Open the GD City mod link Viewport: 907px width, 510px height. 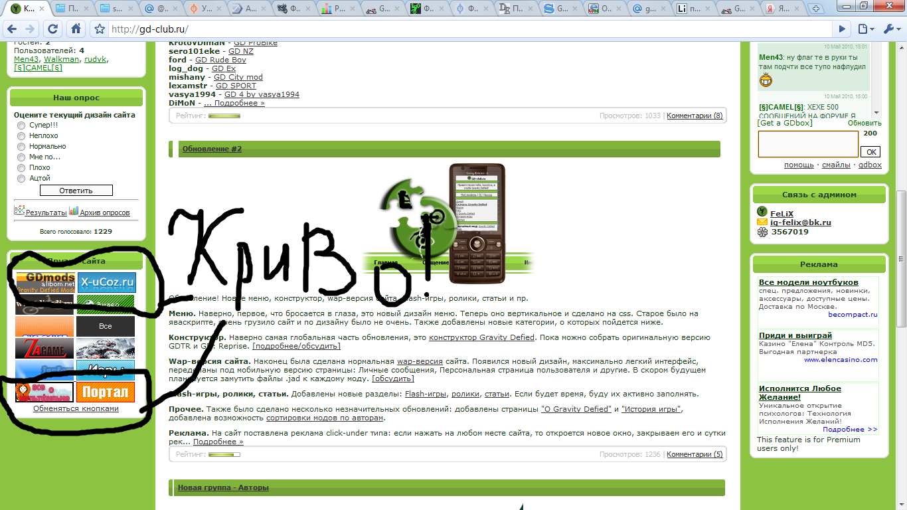238,77
